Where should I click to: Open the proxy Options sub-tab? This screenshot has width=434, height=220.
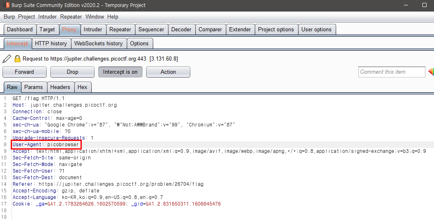139,43
